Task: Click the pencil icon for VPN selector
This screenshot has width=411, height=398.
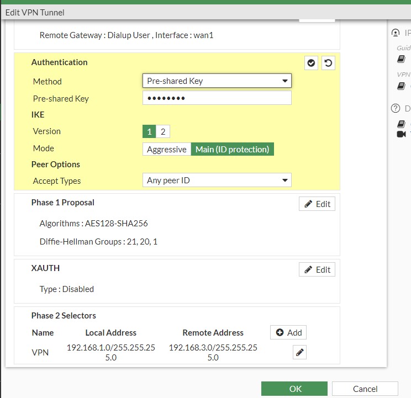Action: click(300, 353)
